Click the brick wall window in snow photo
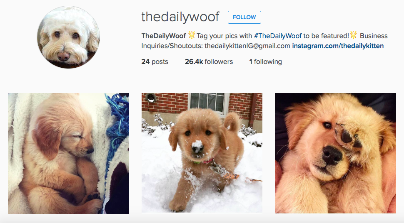Image resolution: width=404 pixels, height=223 pixels. point(208,103)
